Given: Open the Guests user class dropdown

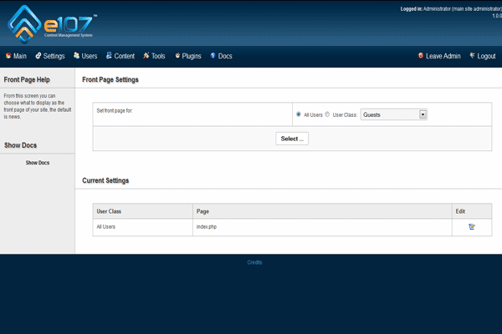Looking at the screenshot, I should pos(423,114).
